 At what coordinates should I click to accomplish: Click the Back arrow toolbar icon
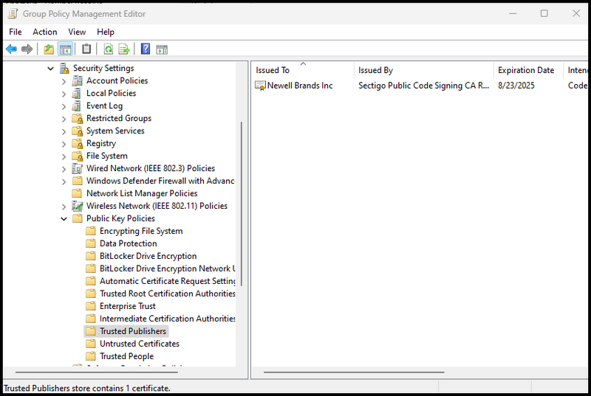[x=11, y=49]
